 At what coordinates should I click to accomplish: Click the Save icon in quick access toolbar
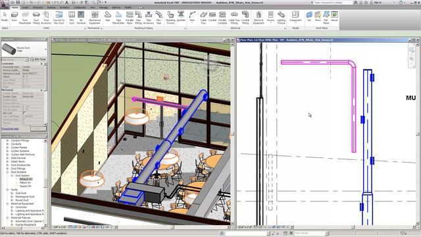pyautogui.click(x=18, y=3)
